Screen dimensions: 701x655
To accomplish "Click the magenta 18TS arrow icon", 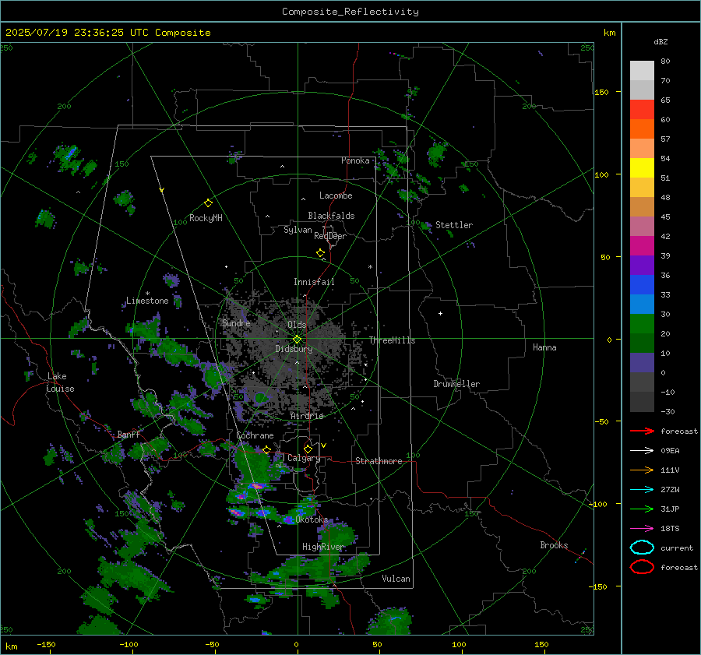I will click(x=642, y=529).
